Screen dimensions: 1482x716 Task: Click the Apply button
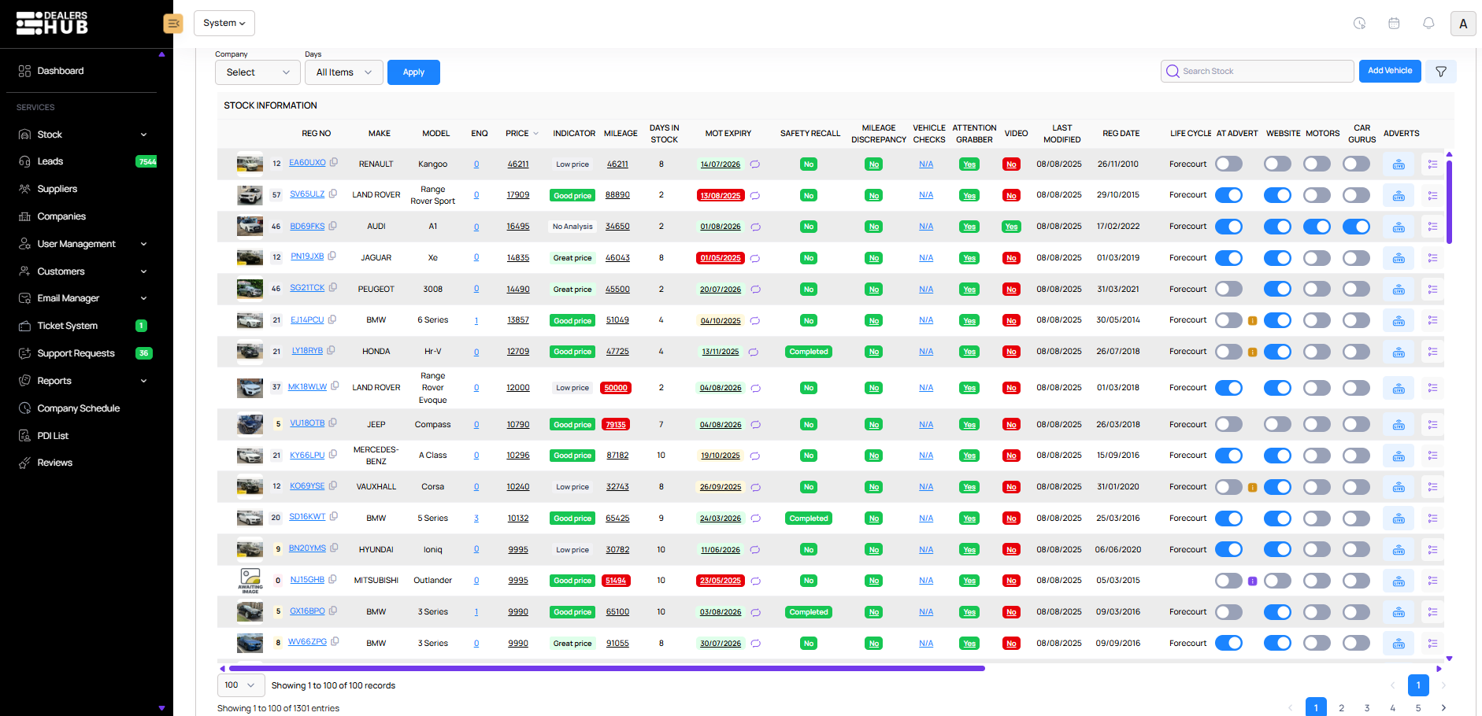[413, 72]
